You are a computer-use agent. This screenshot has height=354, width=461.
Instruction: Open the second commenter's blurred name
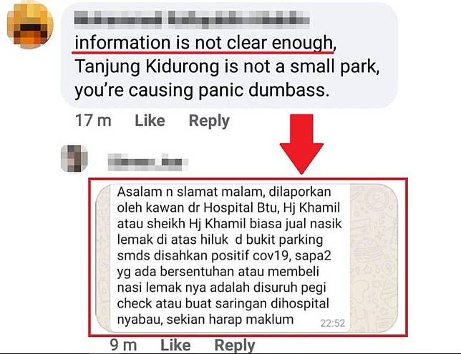click(x=148, y=162)
